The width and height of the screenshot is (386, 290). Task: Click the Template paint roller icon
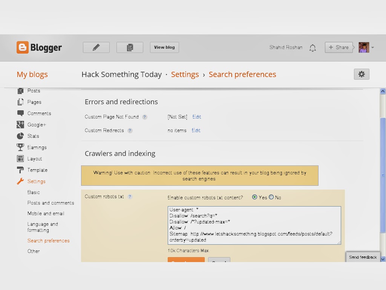[x=20, y=170]
